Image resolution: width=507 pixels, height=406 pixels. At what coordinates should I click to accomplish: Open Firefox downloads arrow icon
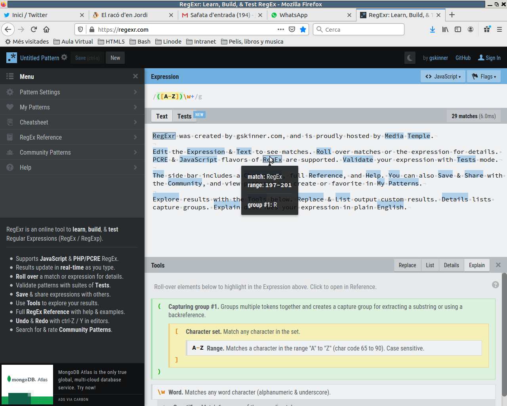click(433, 29)
